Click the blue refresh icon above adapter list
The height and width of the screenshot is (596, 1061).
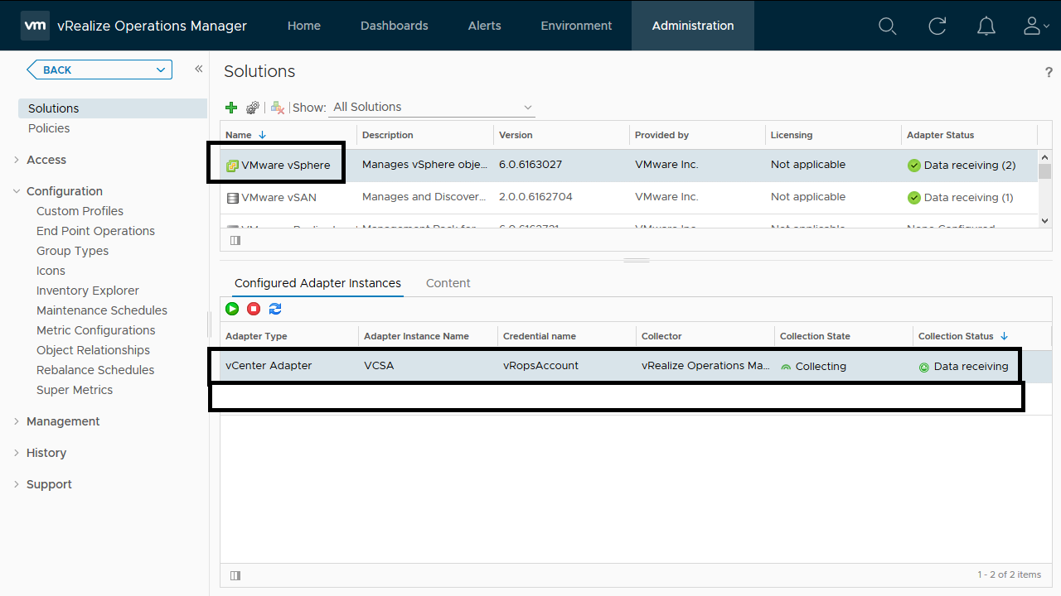click(275, 309)
